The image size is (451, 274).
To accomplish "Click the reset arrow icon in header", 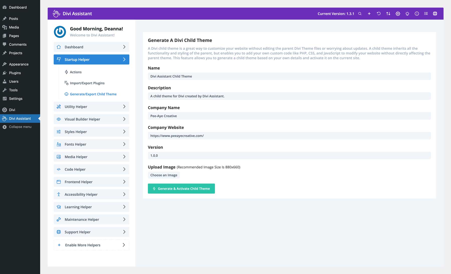I will click(379, 14).
